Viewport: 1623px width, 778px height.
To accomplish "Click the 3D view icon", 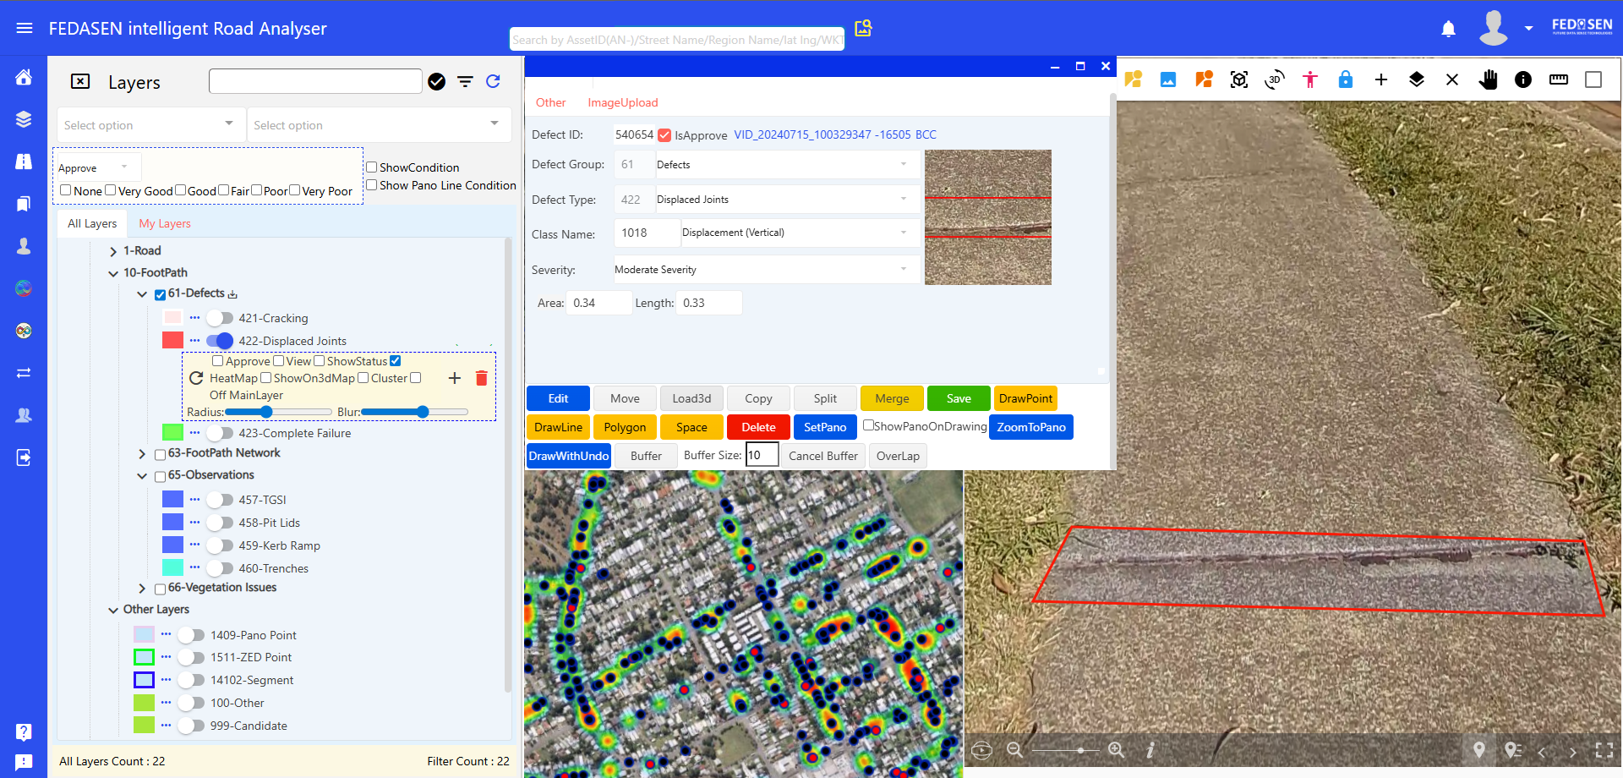I will click(x=1274, y=79).
